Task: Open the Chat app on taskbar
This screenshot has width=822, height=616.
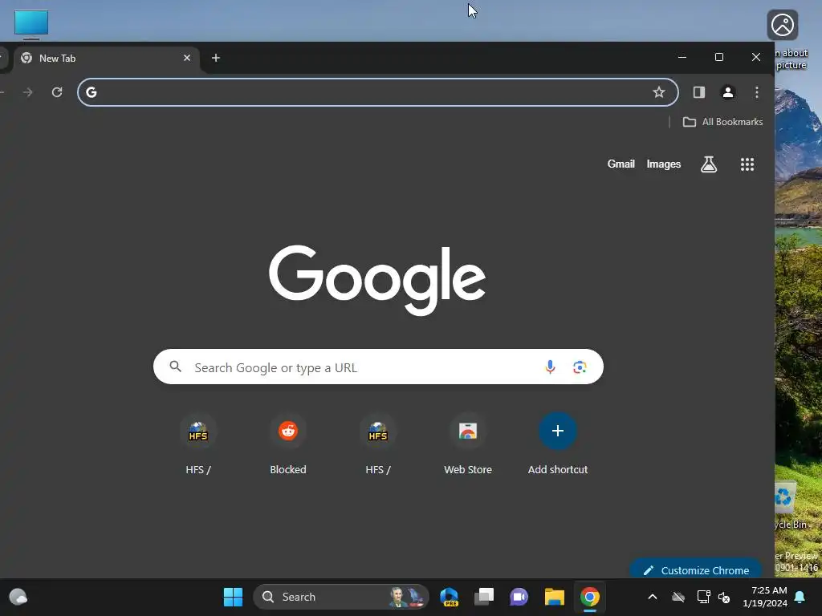Action: coord(519,597)
